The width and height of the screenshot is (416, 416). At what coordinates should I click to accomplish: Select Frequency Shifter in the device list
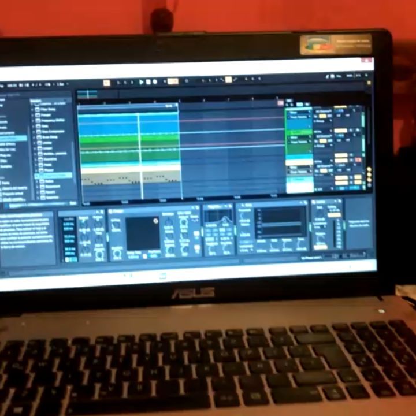point(53,120)
